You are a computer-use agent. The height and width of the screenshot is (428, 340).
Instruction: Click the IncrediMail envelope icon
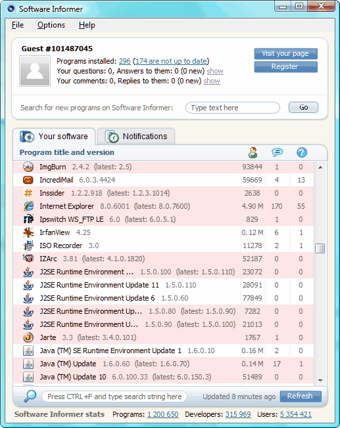click(x=28, y=180)
